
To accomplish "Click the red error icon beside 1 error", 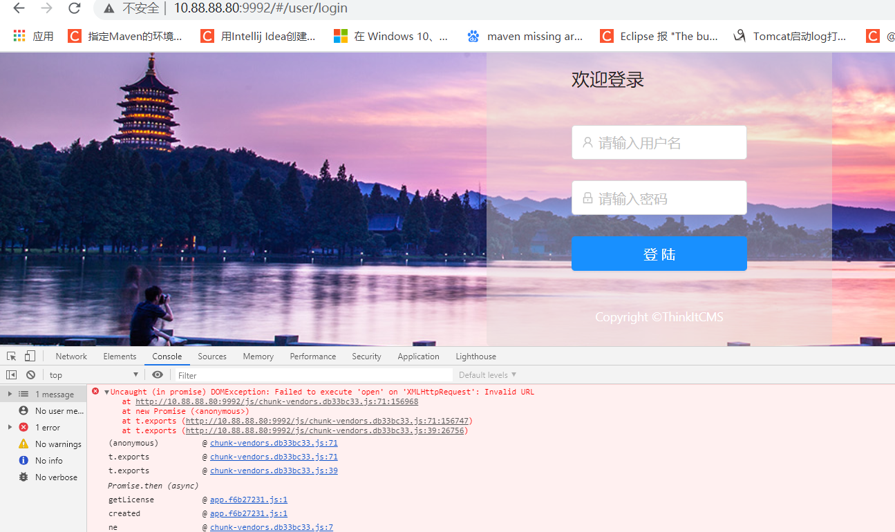I will (x=23, y=427).
